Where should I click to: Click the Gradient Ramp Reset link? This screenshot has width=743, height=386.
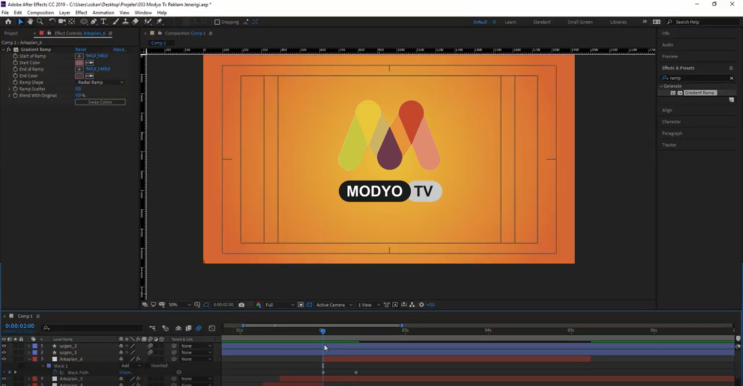80,49
